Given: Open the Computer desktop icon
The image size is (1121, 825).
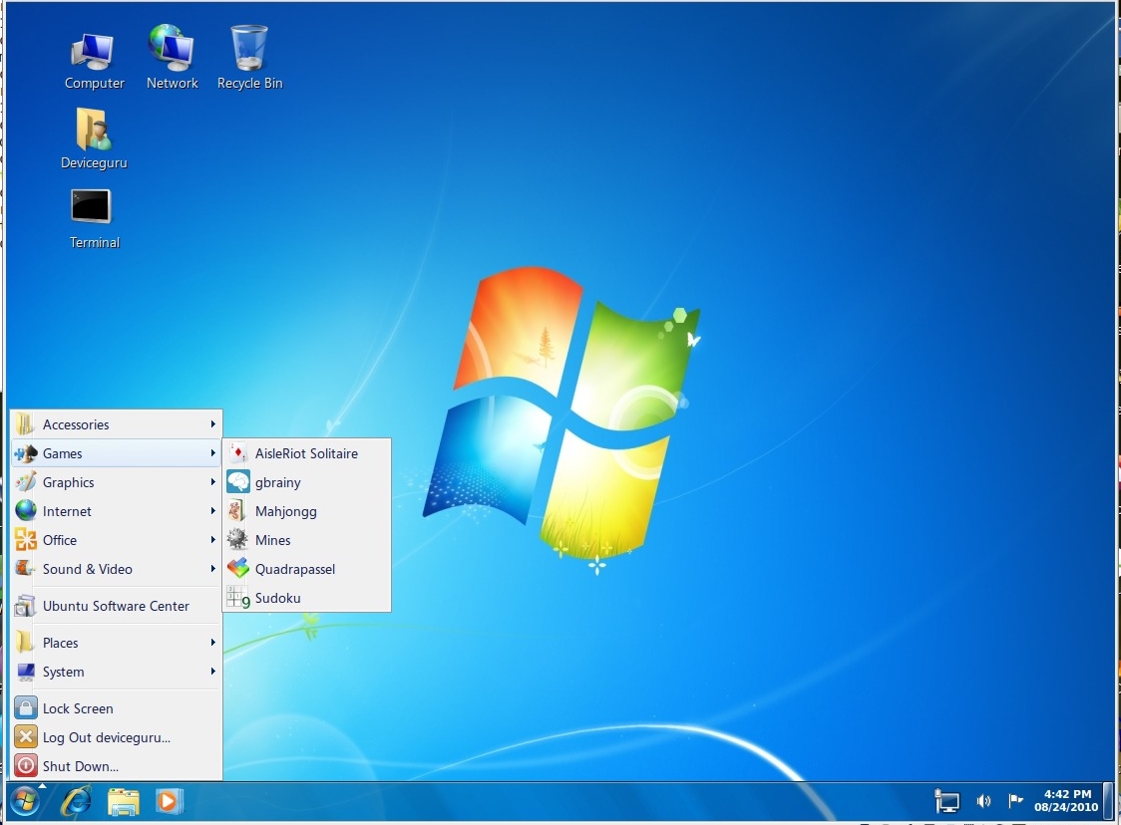Looking at the screenshot, I should click(x=94, y=61).
